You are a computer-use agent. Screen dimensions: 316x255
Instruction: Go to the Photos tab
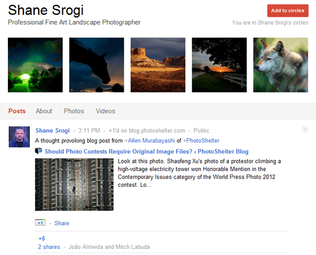(74, 111)
